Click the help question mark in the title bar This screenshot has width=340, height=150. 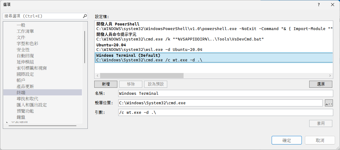coord(319,5)
